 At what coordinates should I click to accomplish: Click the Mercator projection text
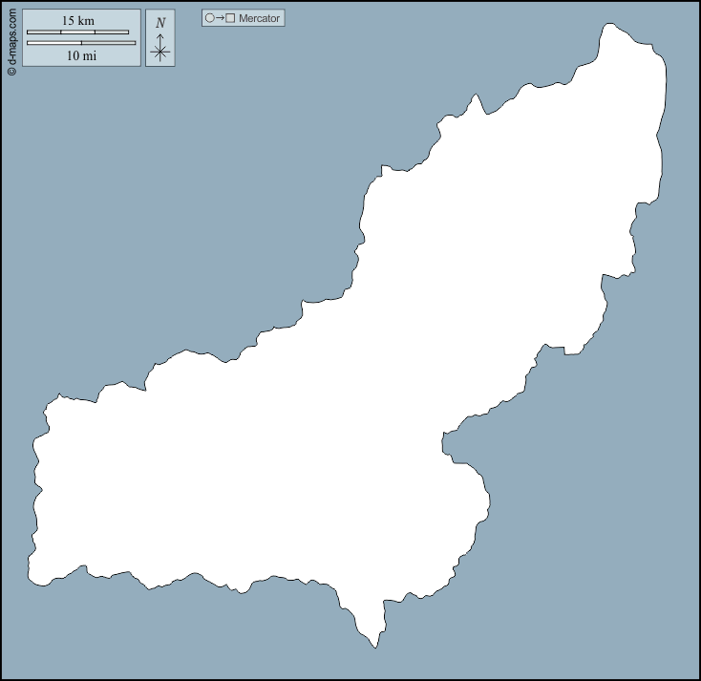(259, 18)
